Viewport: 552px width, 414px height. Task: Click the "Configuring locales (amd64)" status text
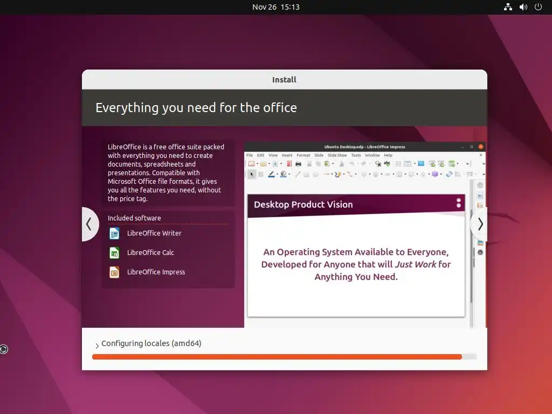151,343
